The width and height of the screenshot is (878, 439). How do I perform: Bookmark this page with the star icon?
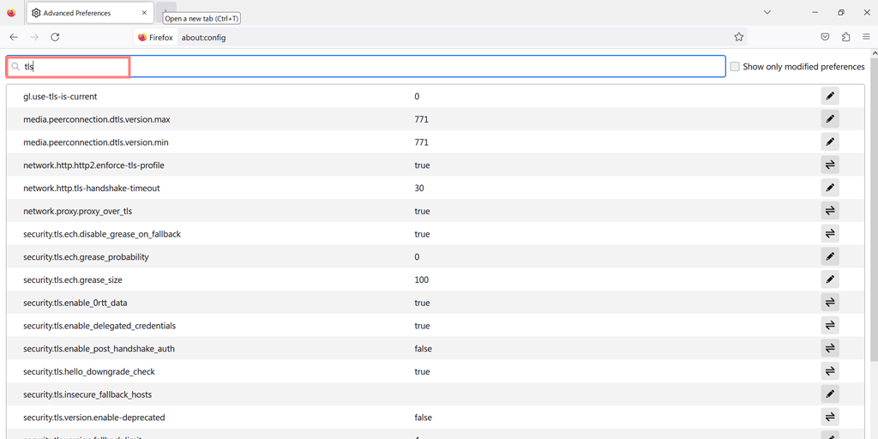(x=738, y=38)
